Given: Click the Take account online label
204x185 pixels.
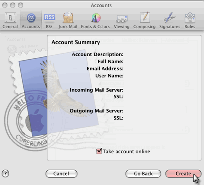Looking at the screenshot, I should 126,151.
